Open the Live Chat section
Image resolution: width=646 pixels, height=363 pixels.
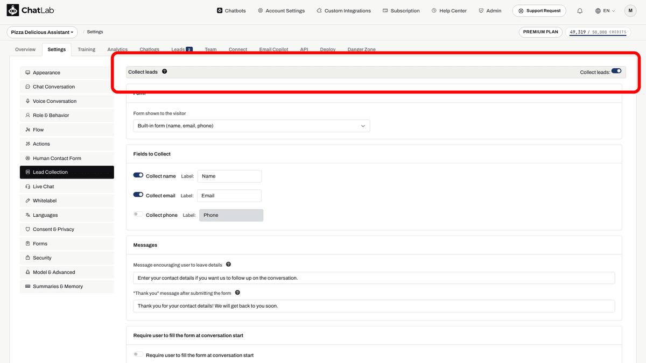coord(67,187)
